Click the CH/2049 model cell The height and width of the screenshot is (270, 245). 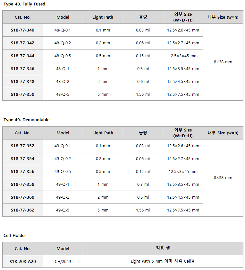pos(63,262)
